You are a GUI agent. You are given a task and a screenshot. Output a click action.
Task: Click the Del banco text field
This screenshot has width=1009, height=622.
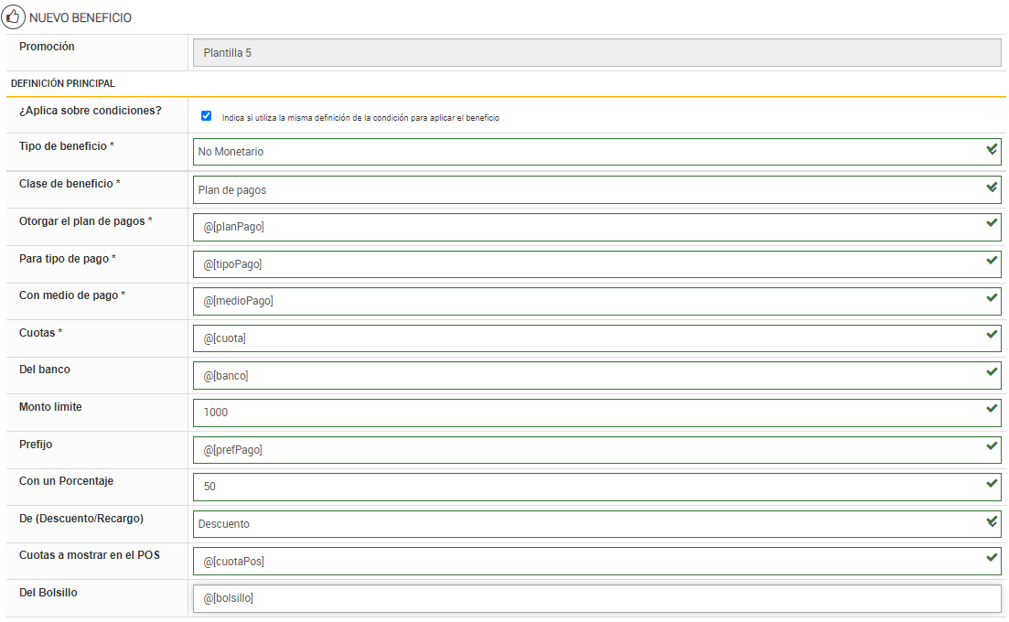pyautogui.click(x=585, y=376)
